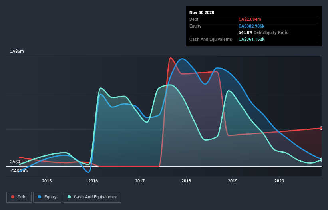
Task: Click the CA$361.152k cash value in tooltip
Action: point(251,39)
